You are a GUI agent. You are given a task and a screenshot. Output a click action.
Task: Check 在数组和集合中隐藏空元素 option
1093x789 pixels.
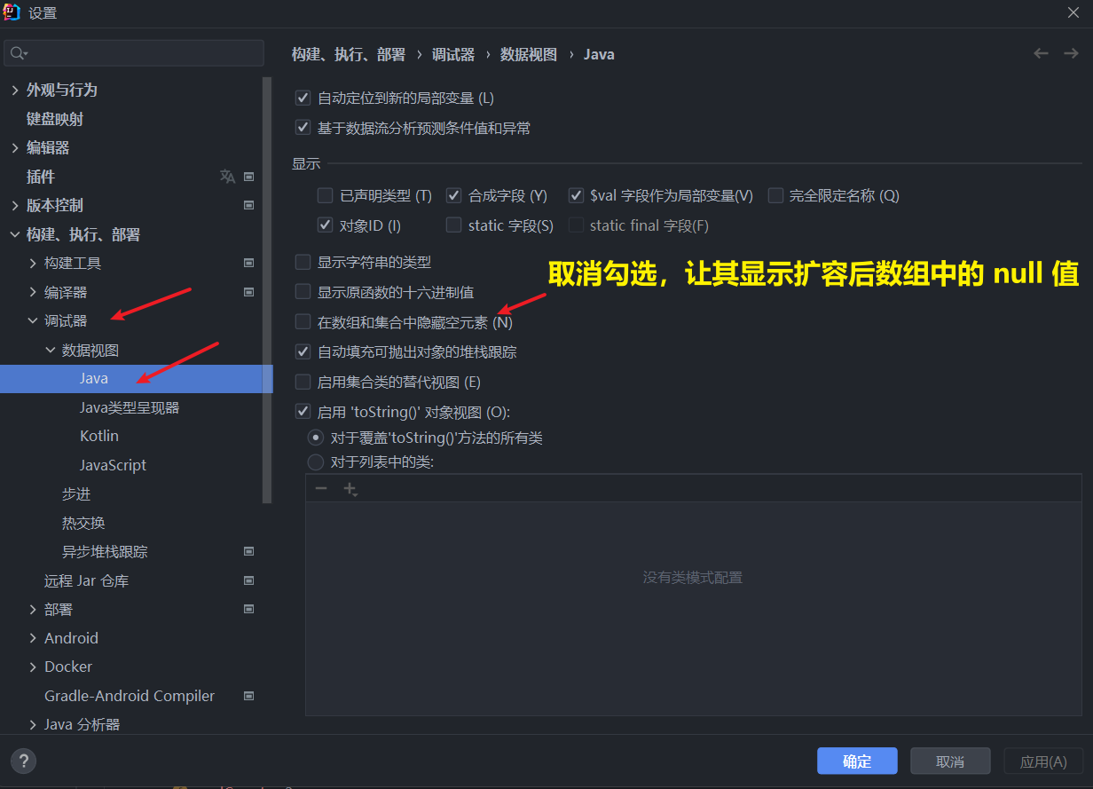coord(303,322)
